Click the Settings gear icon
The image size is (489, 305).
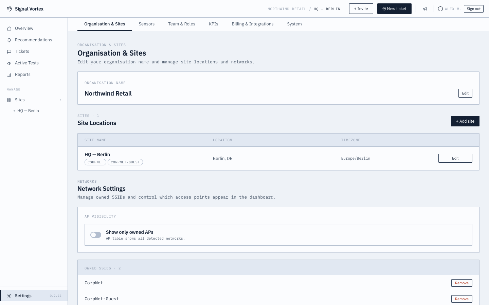click(9, 296)
